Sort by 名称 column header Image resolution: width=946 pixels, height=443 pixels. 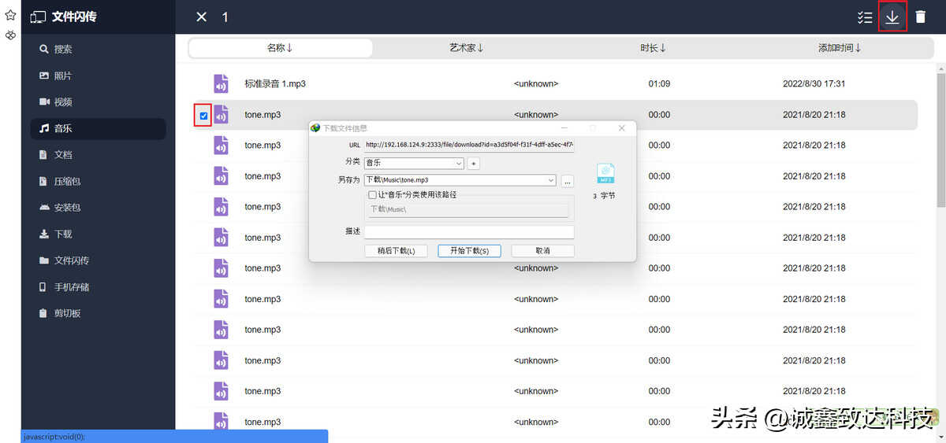click(x=280, y=48)
